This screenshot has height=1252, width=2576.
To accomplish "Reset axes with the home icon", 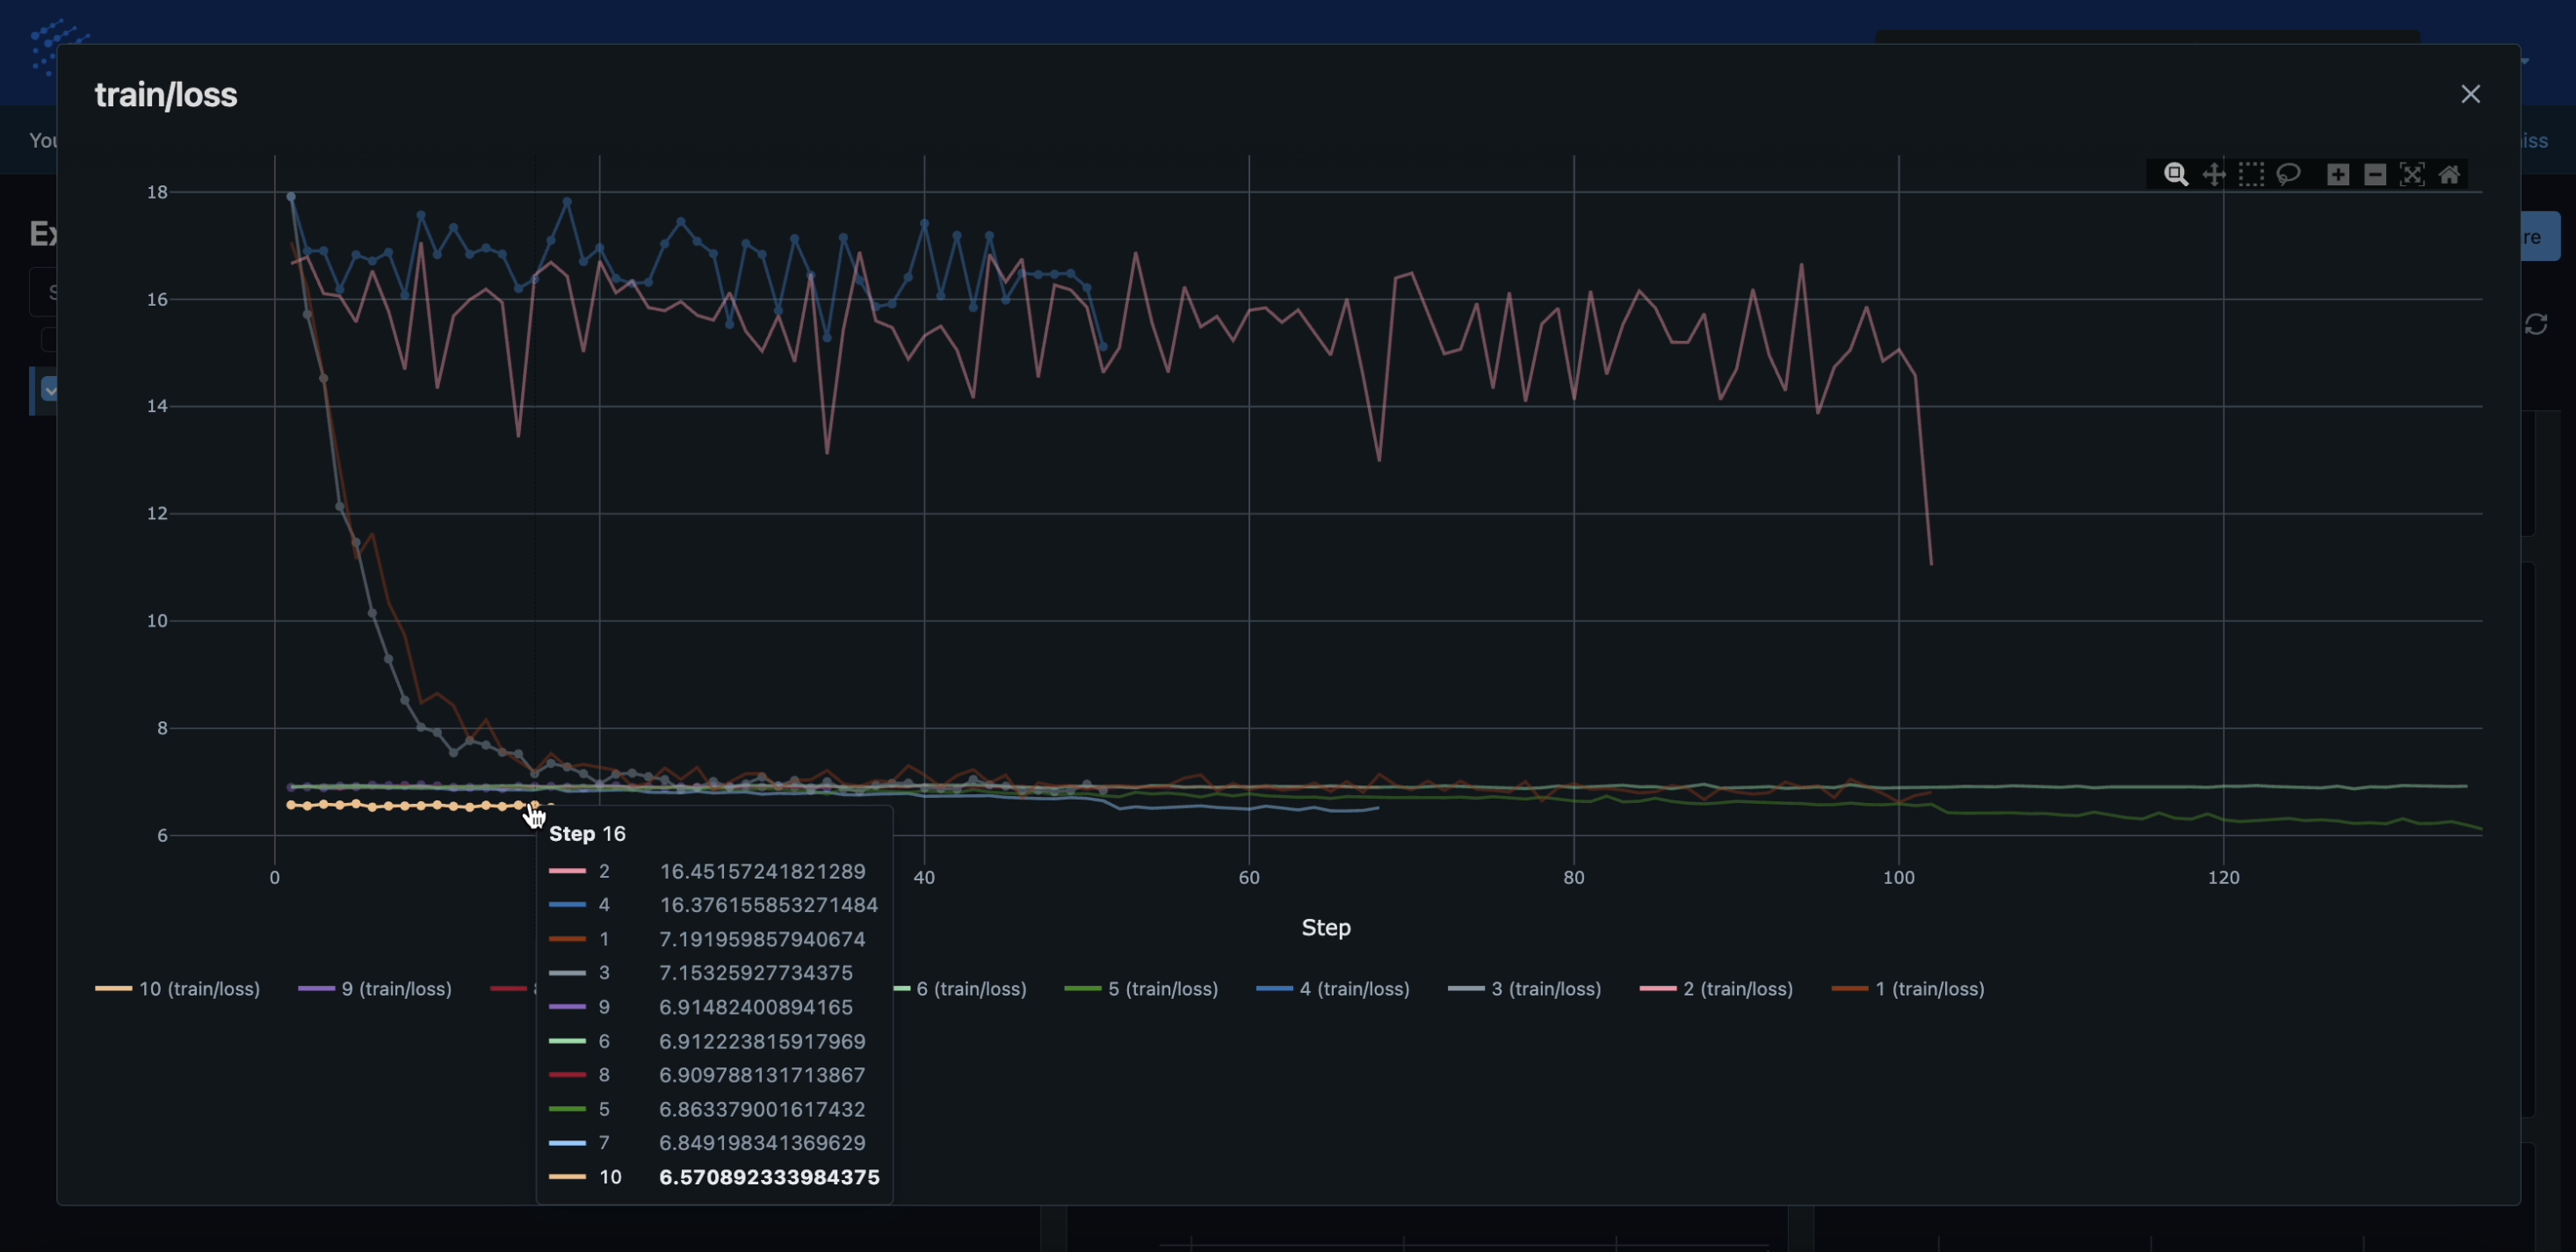I will [x=2449, y=175].
